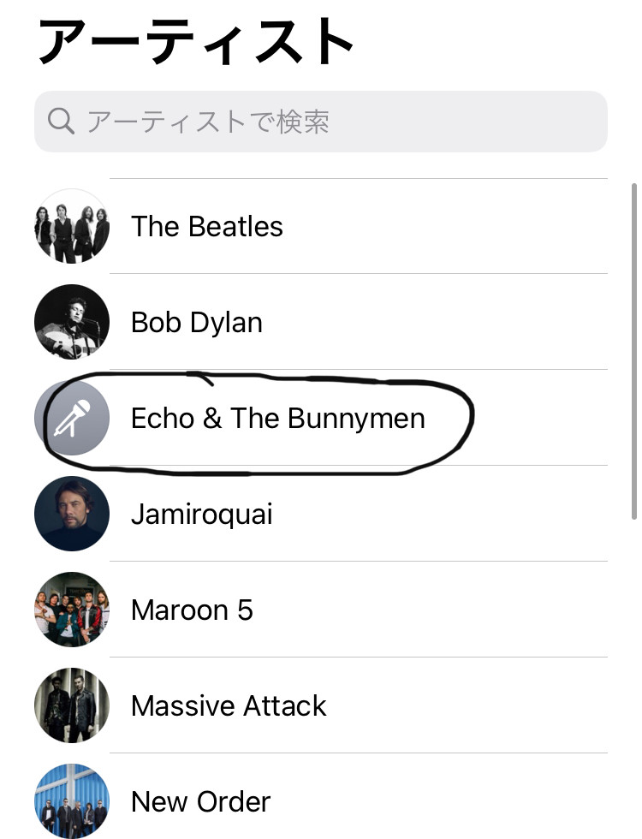Click the vertical scrollbar indicator
642x839 pixels.
[x=634, y=352]
